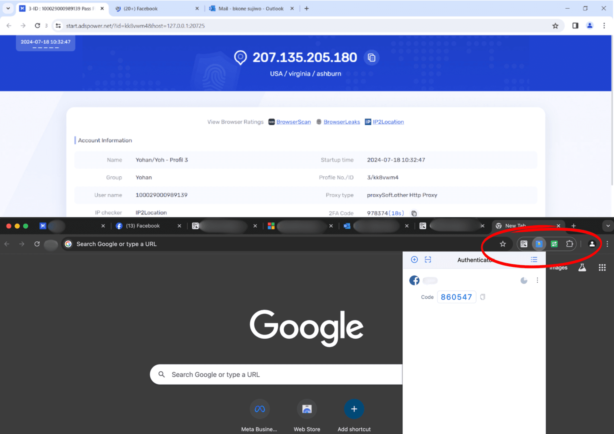The width and height of the screenshot is (614, 434).
Task: Open the BrowserScan link
Action: (293, 122)
